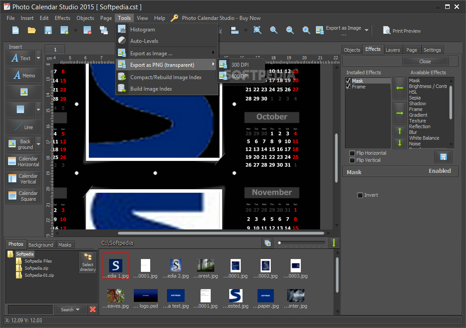Adjust the thumbnail size slider
This screenshot has width=466, height=328.
point(302,243)
